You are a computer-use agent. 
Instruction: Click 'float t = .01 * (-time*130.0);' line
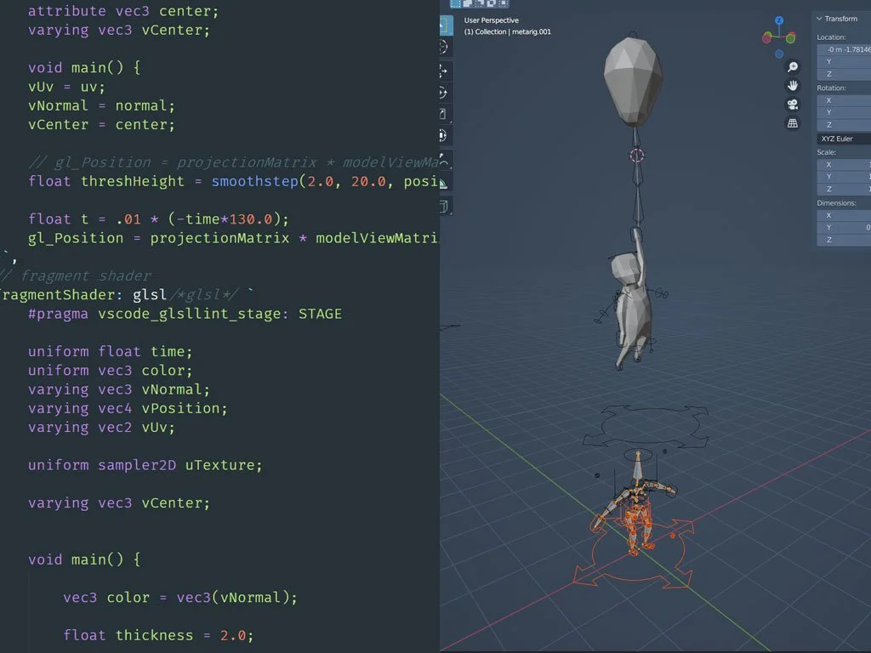[158, 219]
